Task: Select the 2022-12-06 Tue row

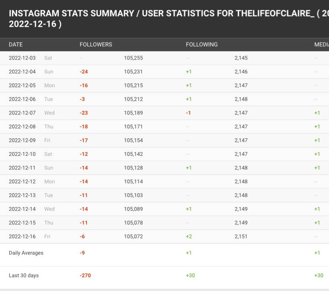Action: coord(164,99)
